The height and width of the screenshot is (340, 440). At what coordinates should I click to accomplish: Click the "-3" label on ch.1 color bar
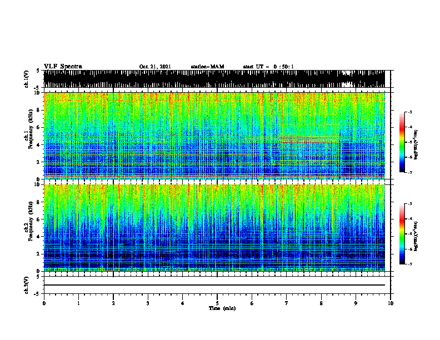click(x=409, y=112)
